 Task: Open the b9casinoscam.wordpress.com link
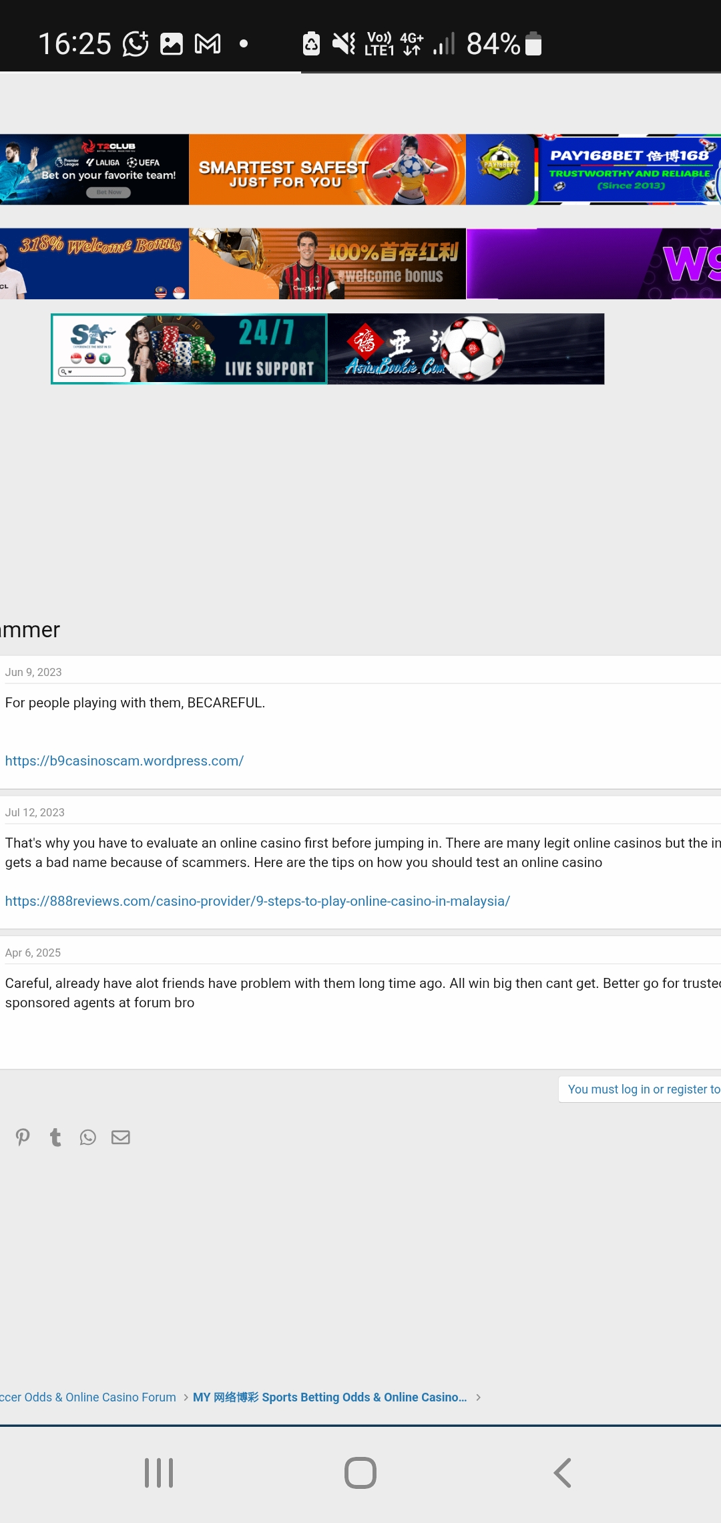tap(124, 761)
